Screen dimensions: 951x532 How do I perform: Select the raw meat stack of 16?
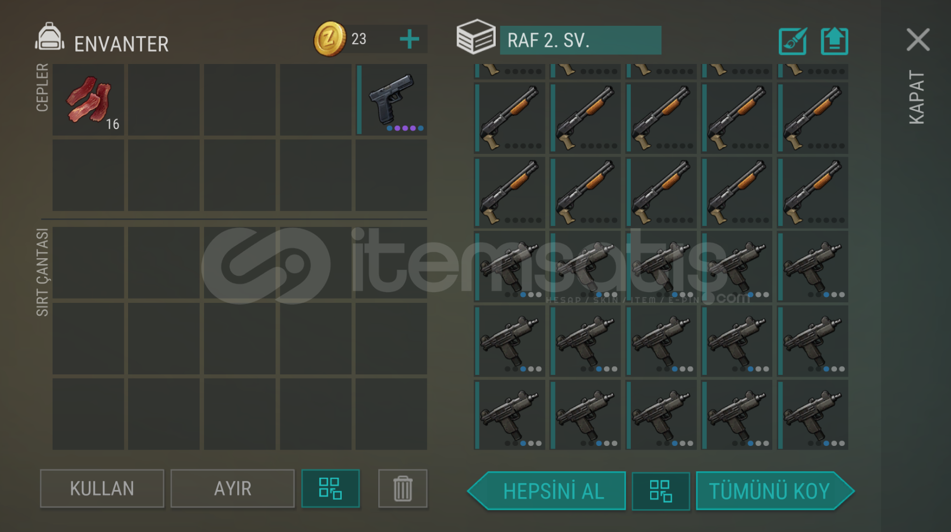[88, 100]
